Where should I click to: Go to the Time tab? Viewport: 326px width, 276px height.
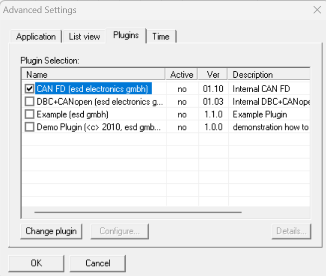pyautogui.click(x=161, y=36)
